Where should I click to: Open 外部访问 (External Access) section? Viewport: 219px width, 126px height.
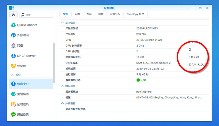23,35
